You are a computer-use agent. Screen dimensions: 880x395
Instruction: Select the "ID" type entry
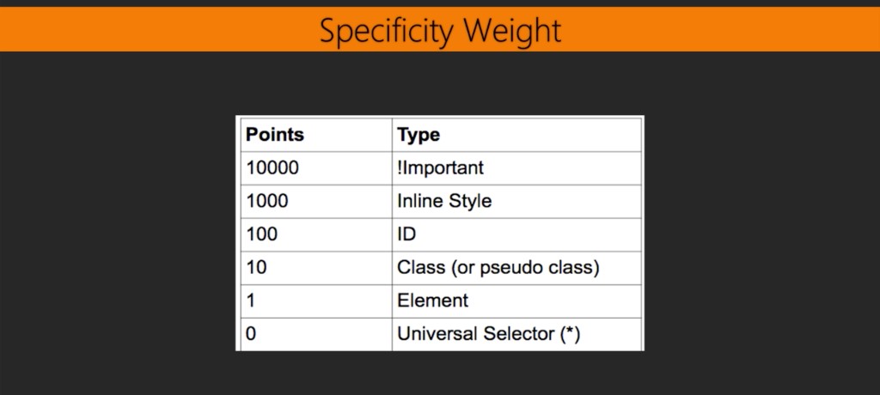pos(406,234)
